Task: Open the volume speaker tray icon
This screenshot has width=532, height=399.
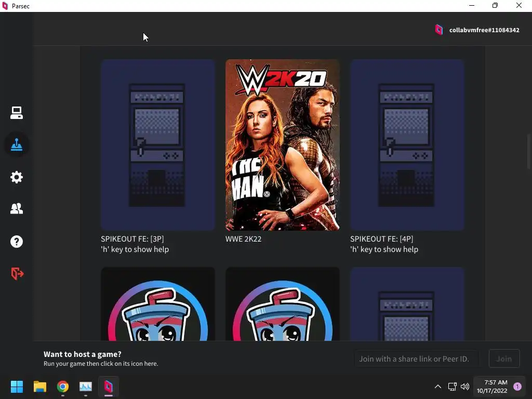Action: point(465,387)
